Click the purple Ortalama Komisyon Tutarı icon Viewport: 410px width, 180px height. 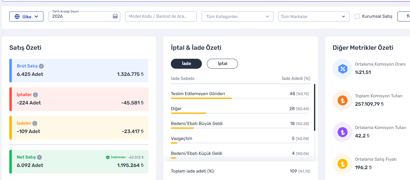tap(342, 132)
